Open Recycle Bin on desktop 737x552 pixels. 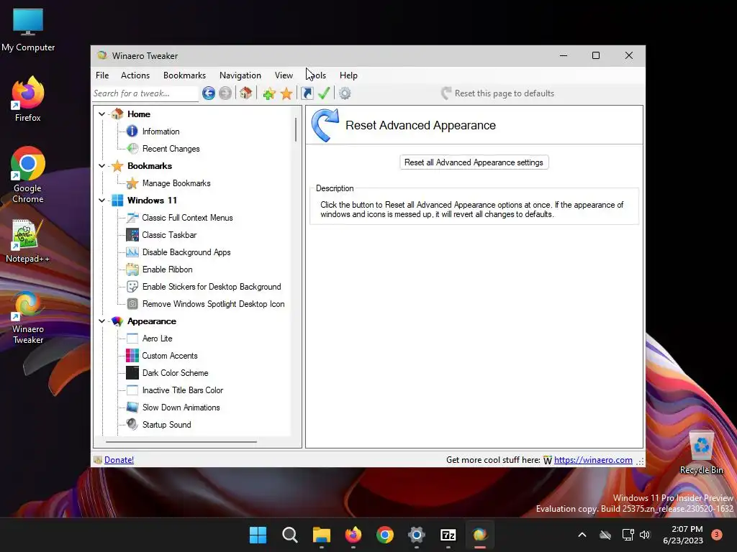point(701,453)
